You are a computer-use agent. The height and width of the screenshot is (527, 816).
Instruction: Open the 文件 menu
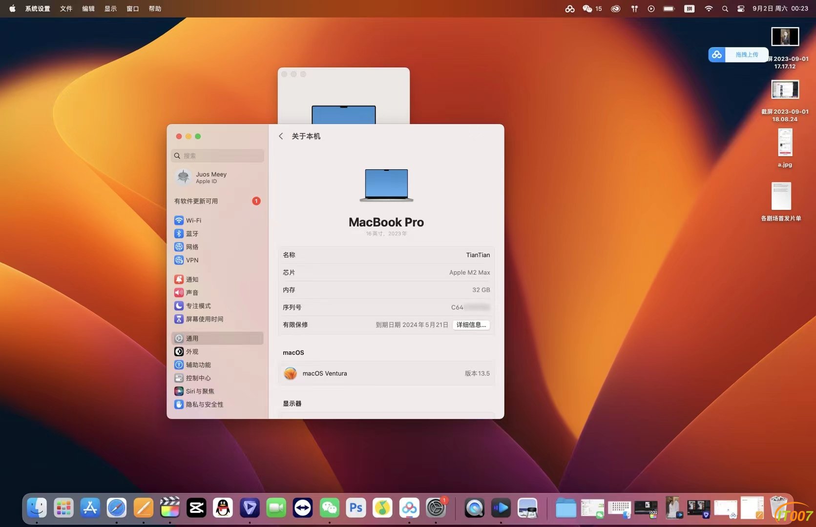[66, 8]
